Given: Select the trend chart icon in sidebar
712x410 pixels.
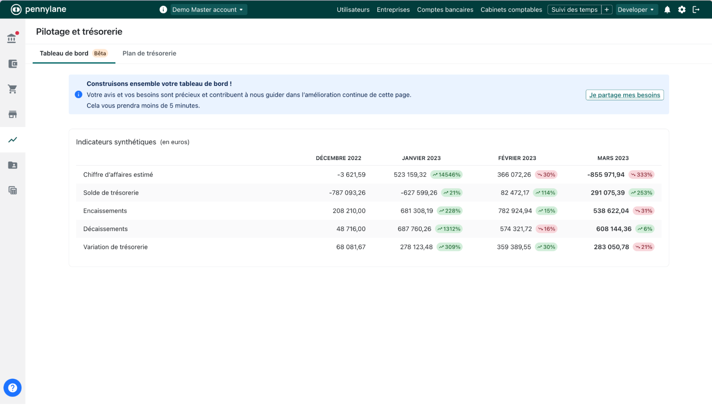Looking at the screenshot, I should (12, 140).
